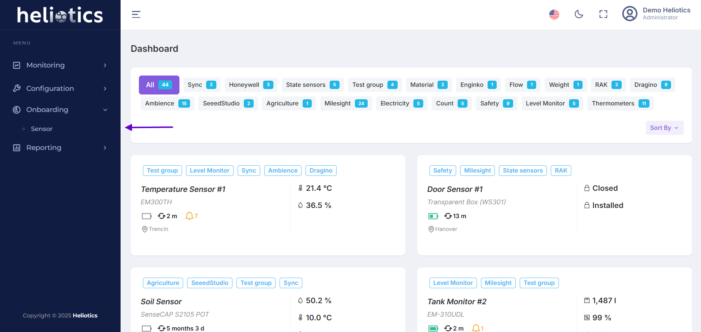Image resolution: width=701 pixels, height=332 pixels.
Task: Open the US flag language selector
Action: click(x=554, y=15)
